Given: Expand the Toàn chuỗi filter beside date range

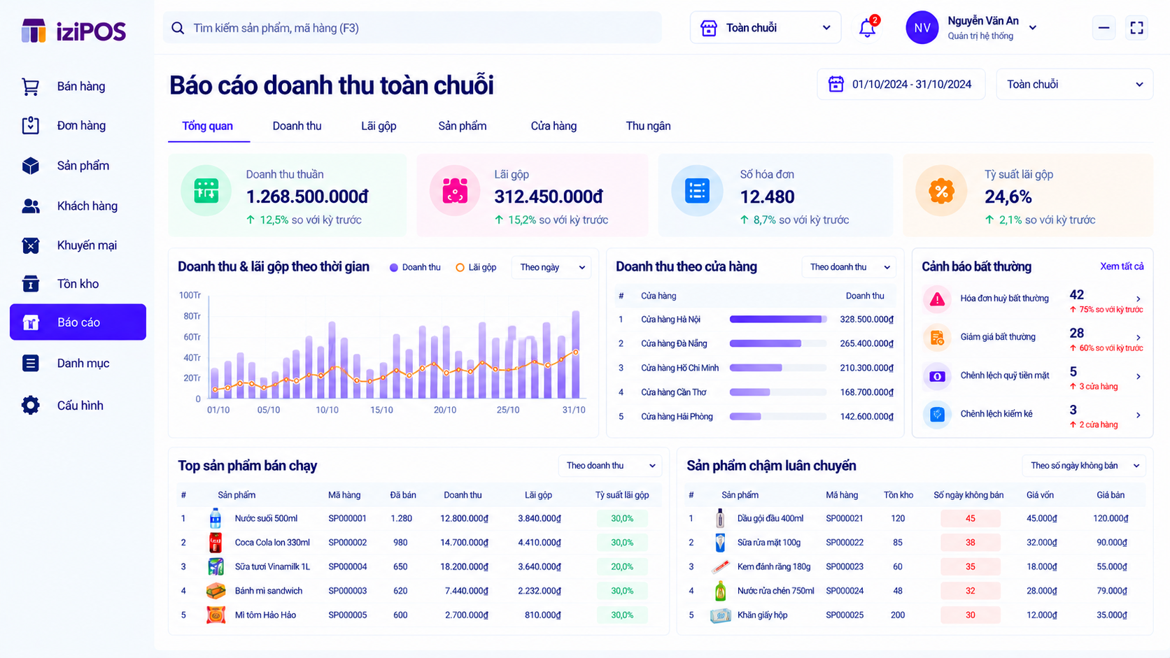Looking at the screenshot, I should coord(1074,85).
